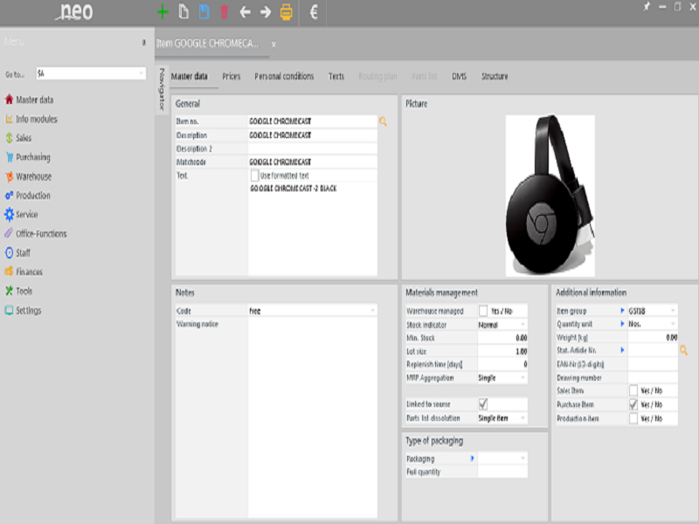This screenshot has width=699, height=524.
Task: Click the yellow printer icon
Action: coord(287,12)
